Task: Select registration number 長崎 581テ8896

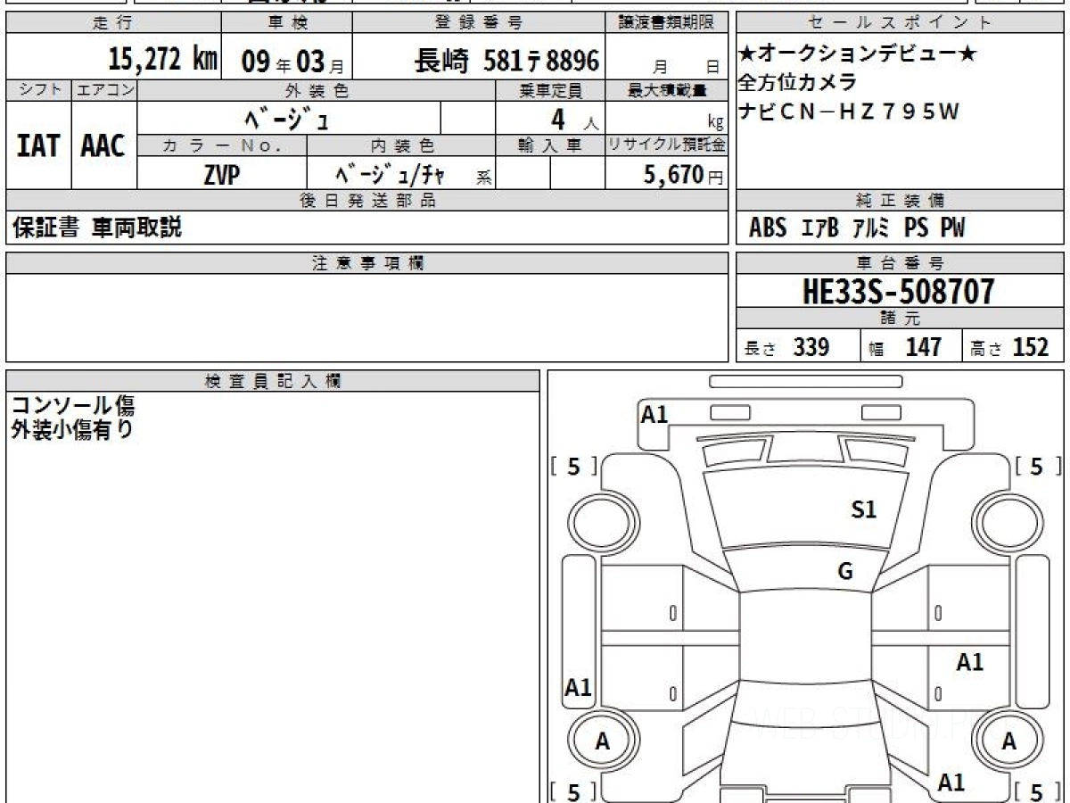Action: [x=506, y=61]
